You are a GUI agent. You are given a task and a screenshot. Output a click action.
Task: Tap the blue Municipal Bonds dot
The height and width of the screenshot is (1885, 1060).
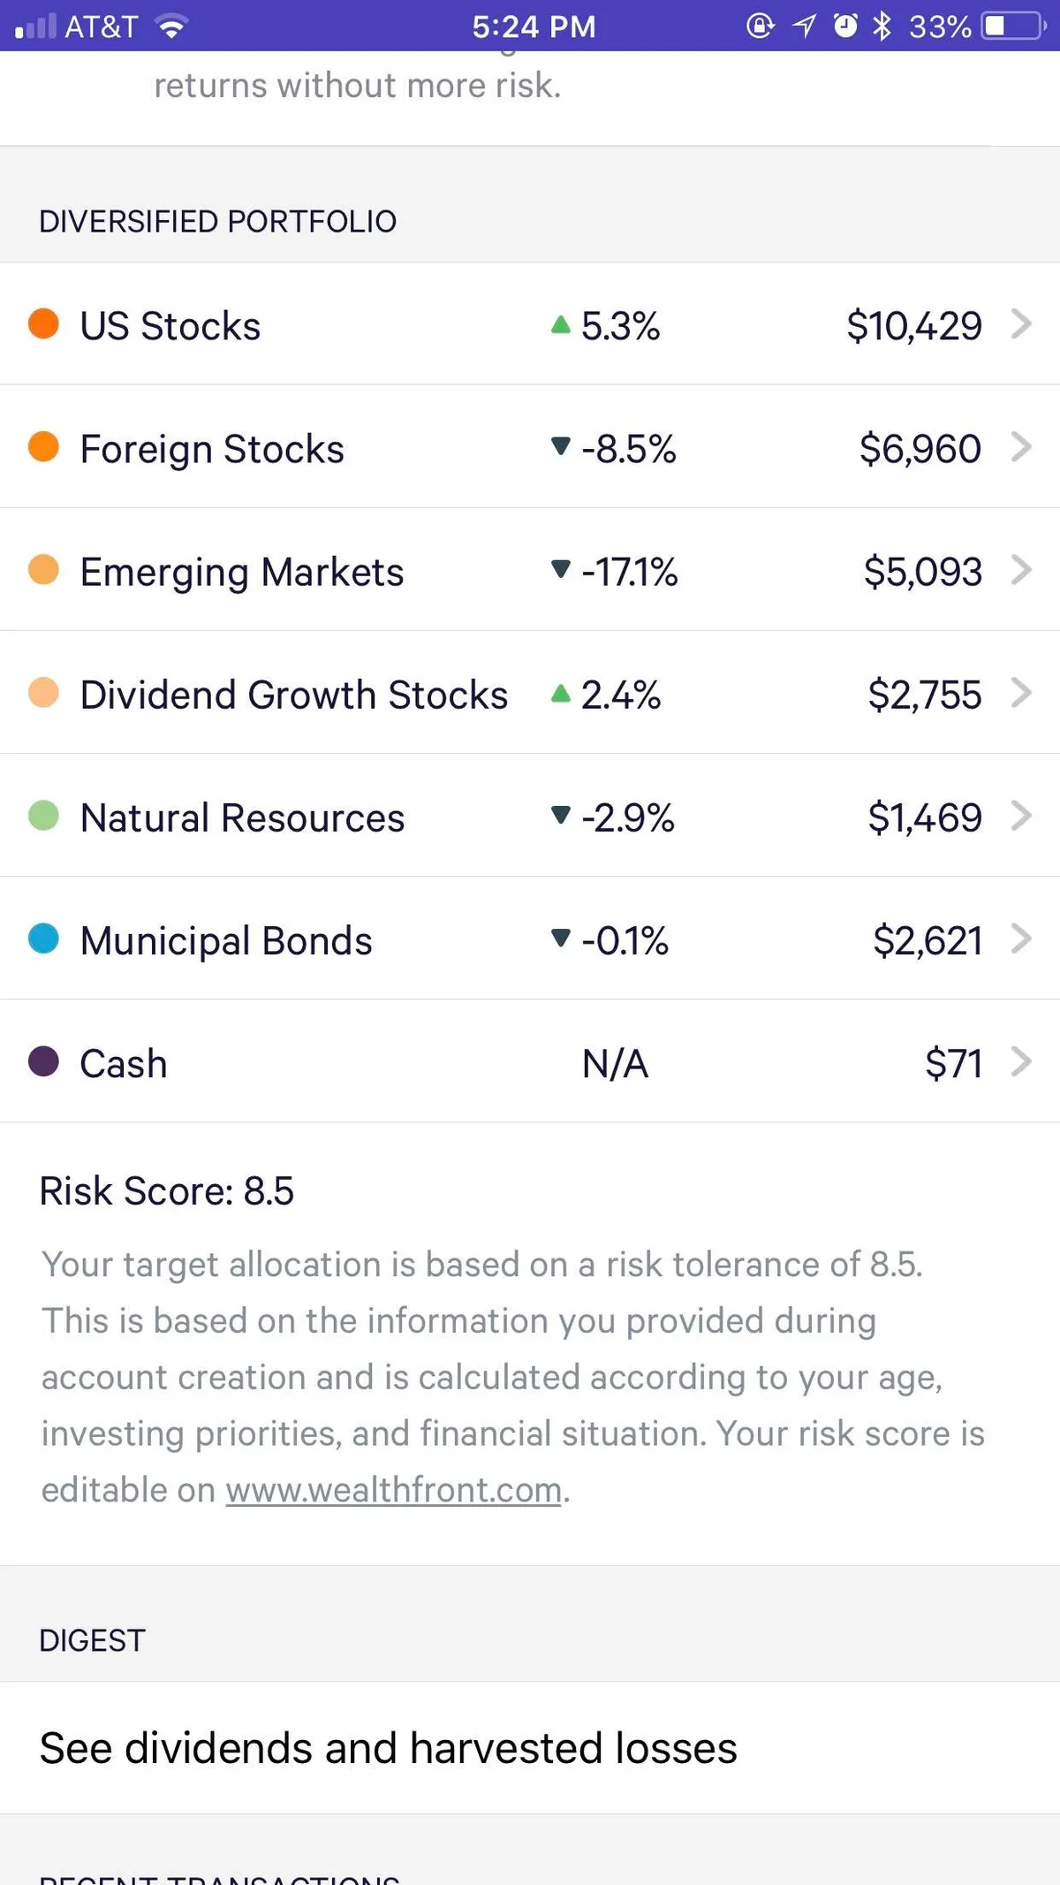[x=43, y=938]
